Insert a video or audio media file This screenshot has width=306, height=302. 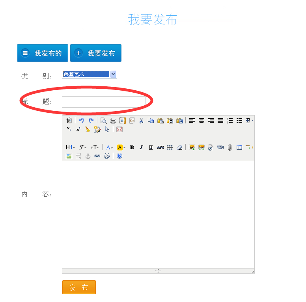(x=220, y=147)
